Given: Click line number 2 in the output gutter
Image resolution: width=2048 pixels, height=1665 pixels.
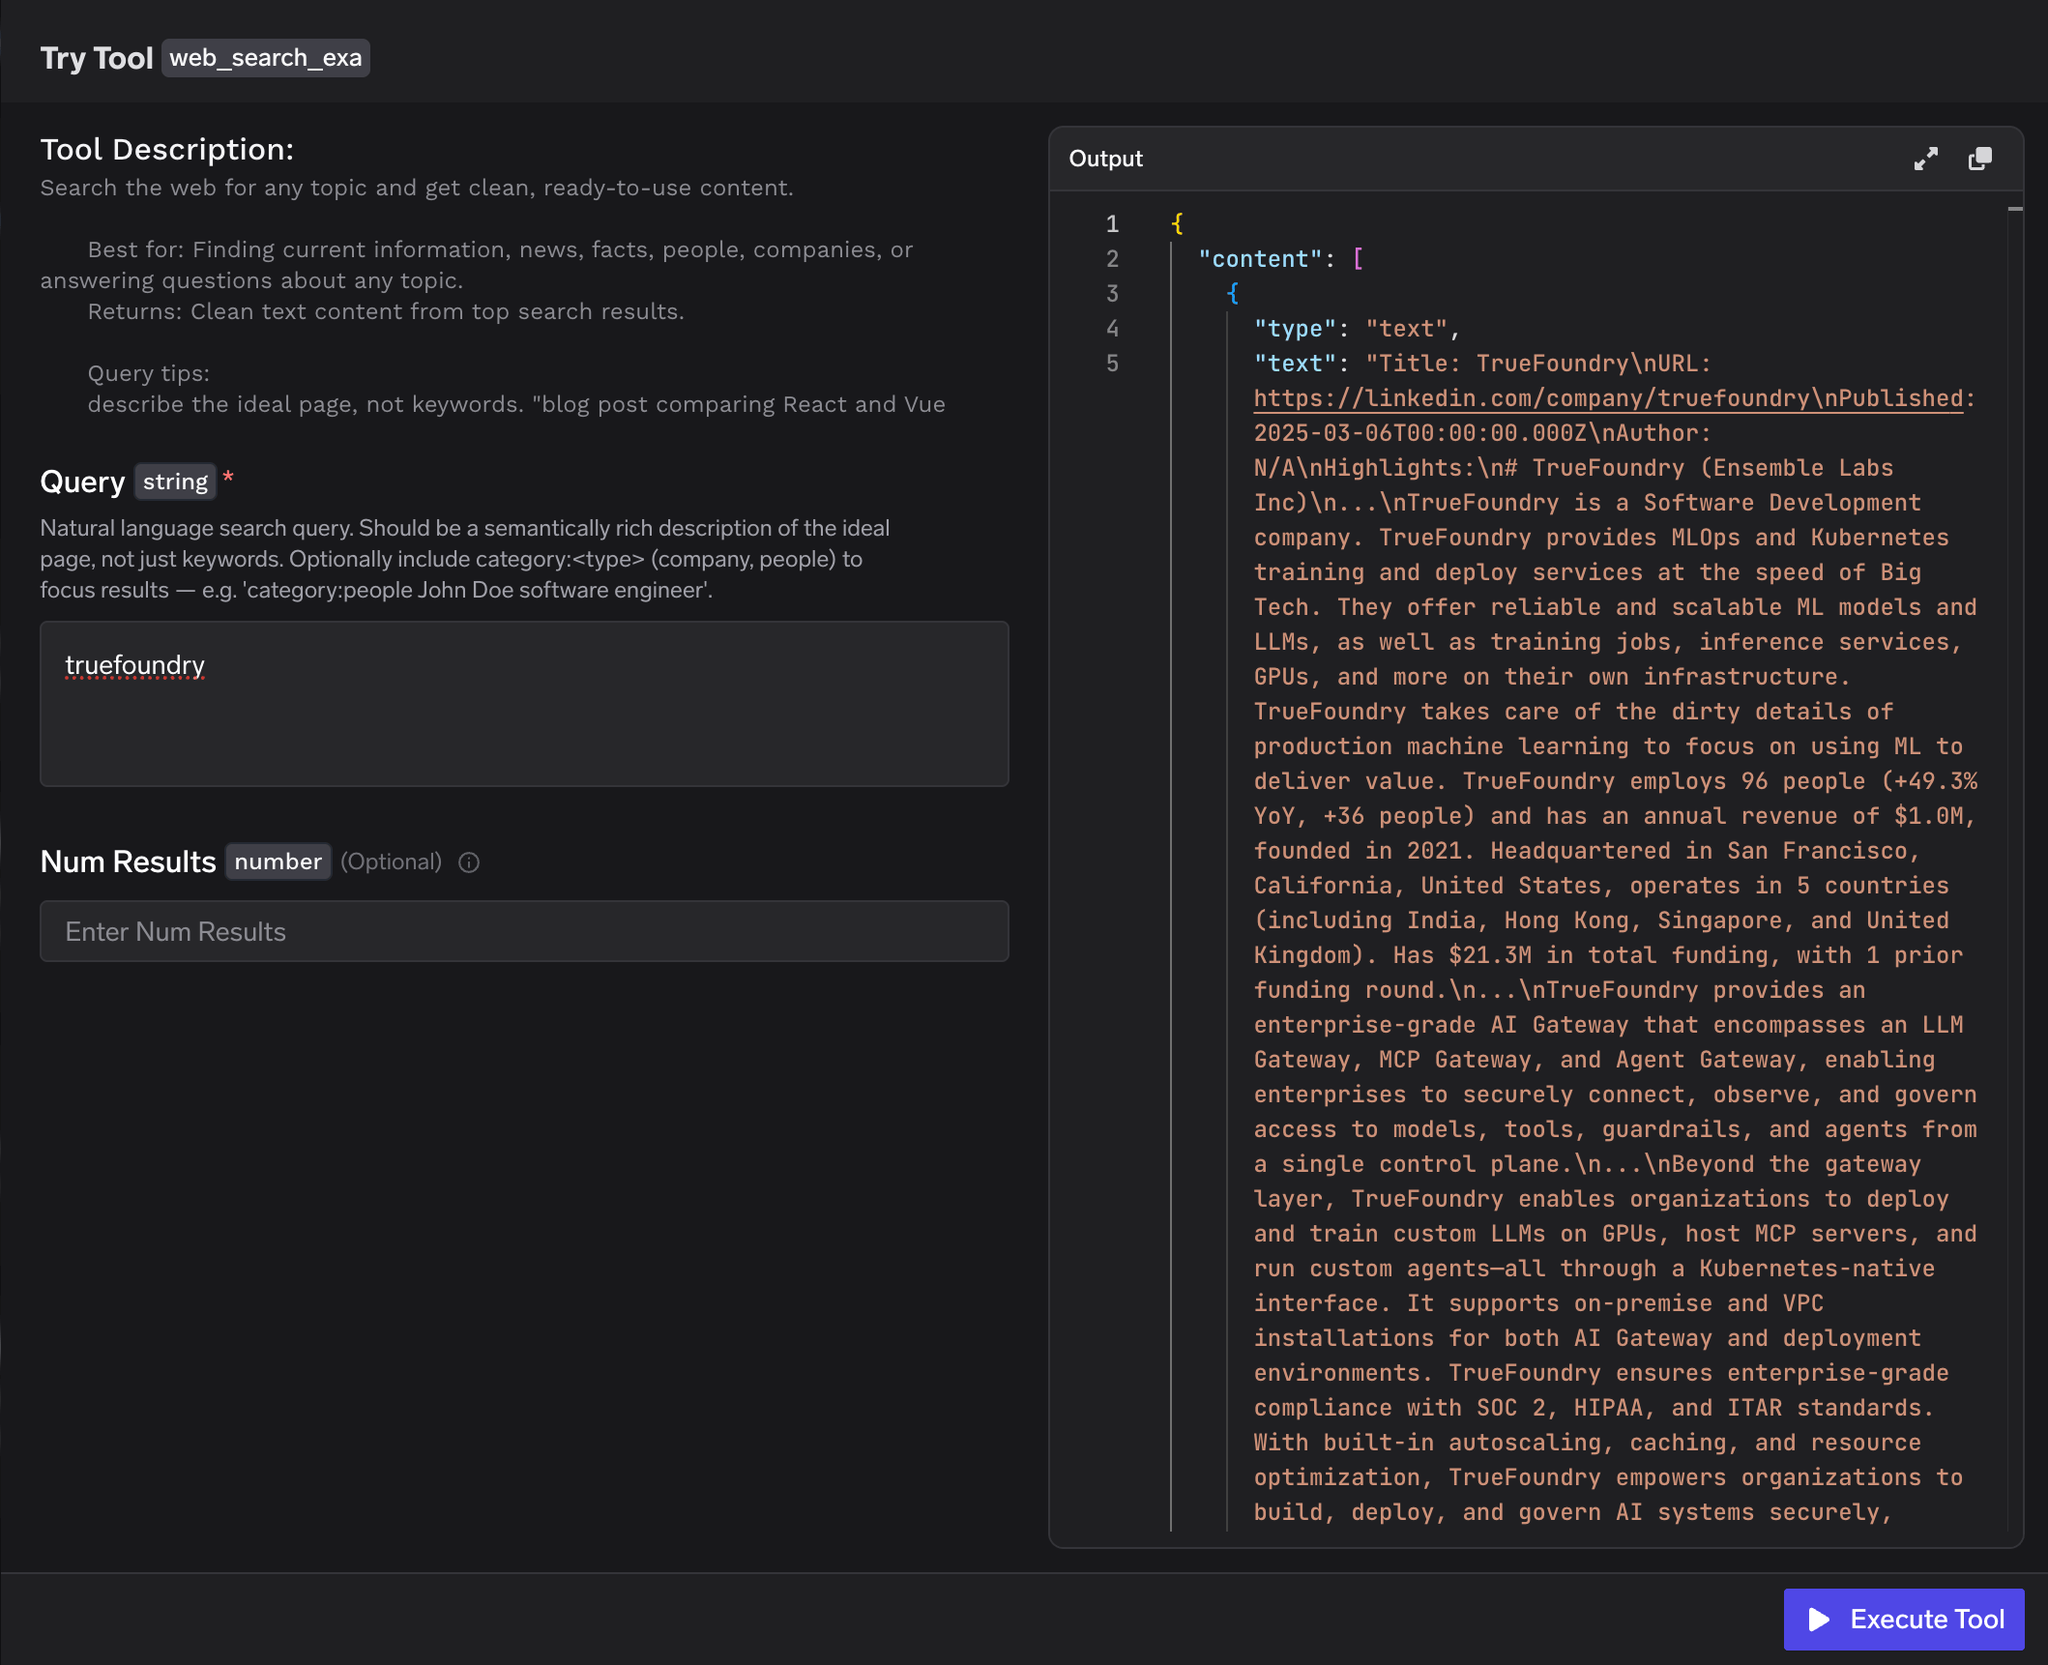Looking at the screenshot, I should [x=1112, y=259].
